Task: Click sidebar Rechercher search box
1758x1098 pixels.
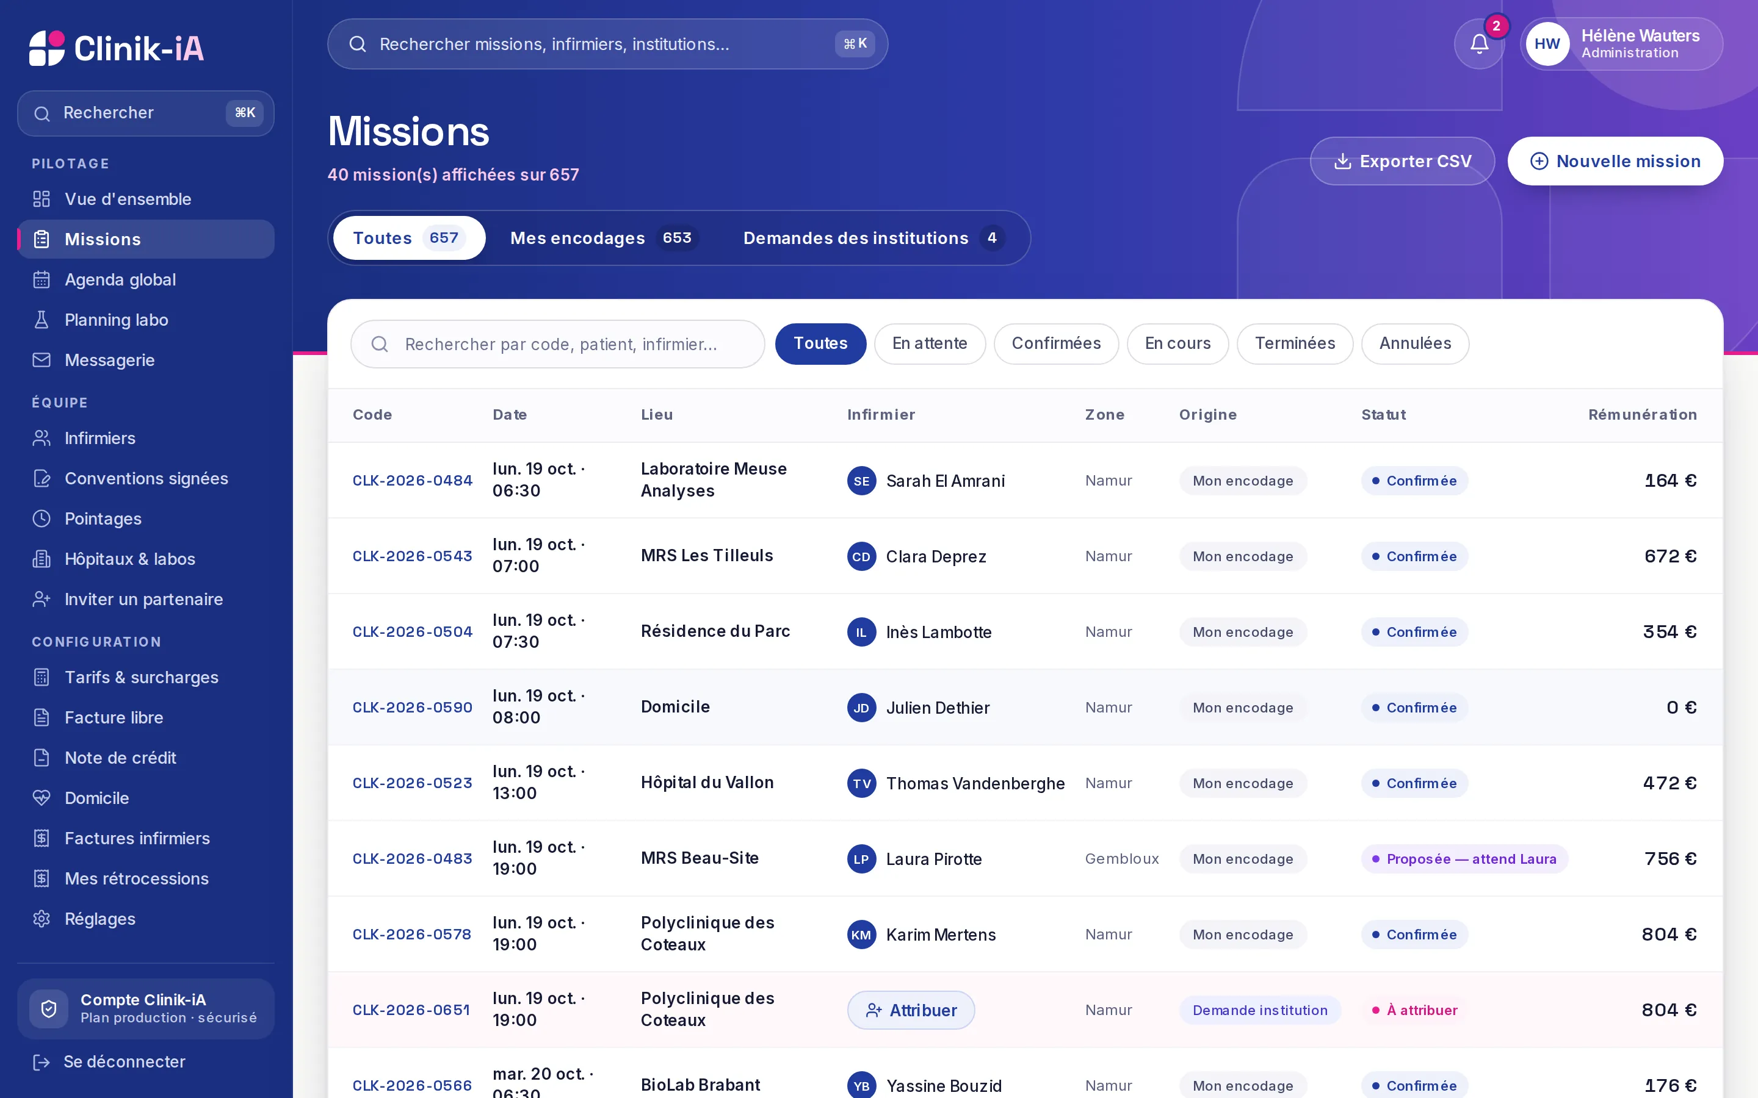Action: [145, 113]
